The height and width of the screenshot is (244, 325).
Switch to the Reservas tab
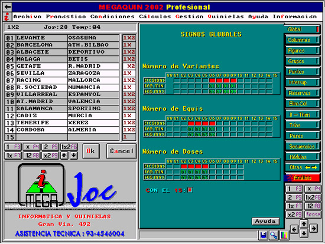pyautogui.click(x=303, y=93)
